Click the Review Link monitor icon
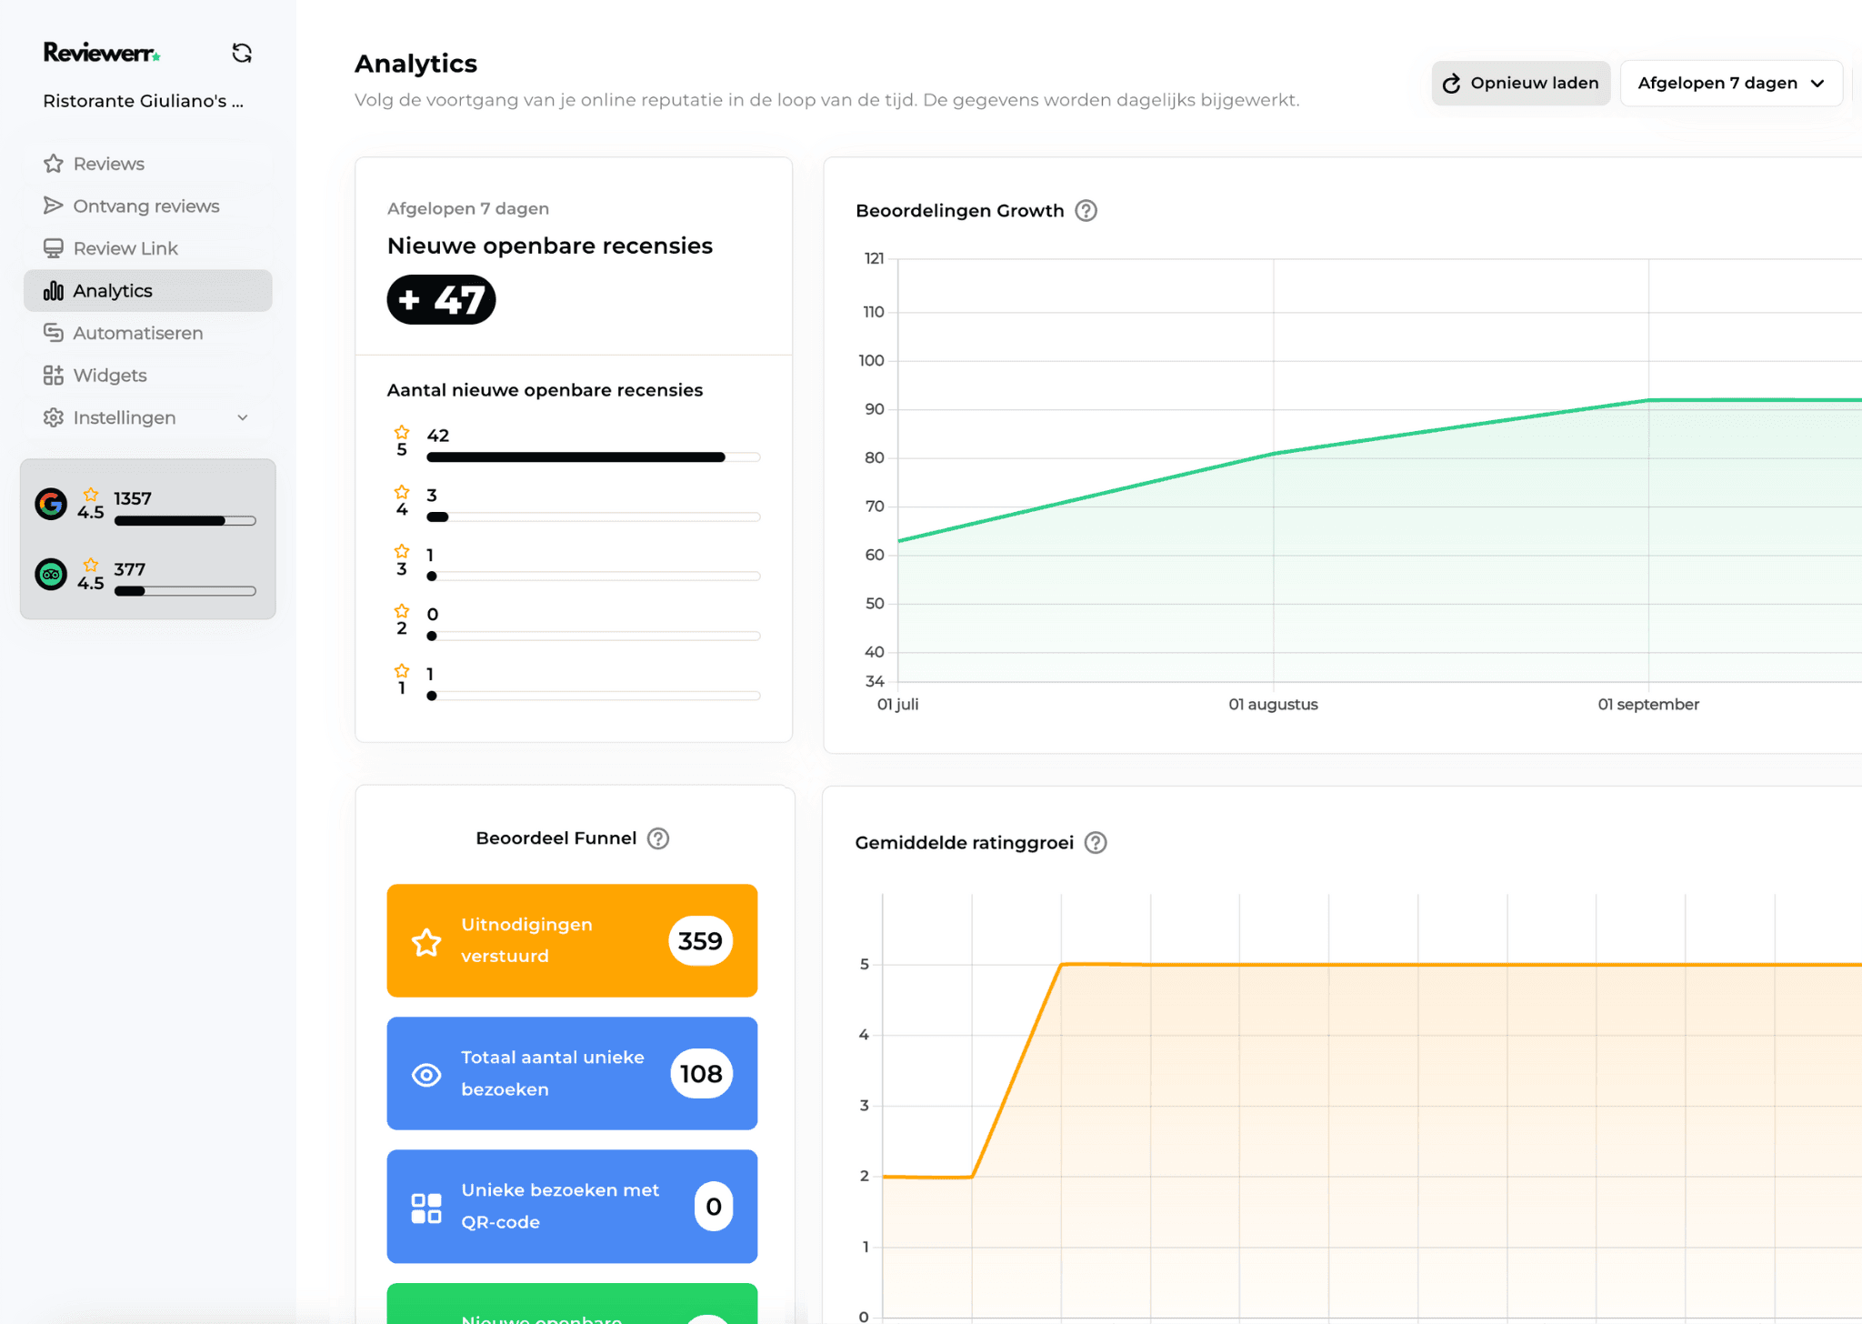The image size is (1862, 1324). pos(55,247)
